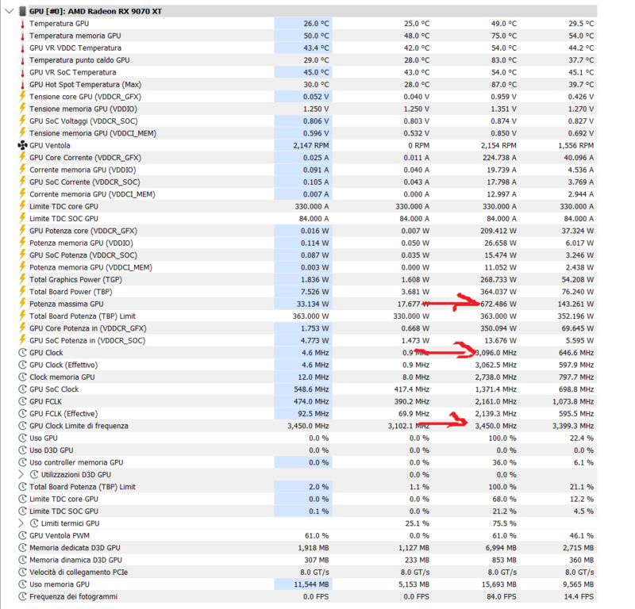
Task: Click thermometer icon beside Temperatura punto caldo GPU
Action: tap(23, 60)
